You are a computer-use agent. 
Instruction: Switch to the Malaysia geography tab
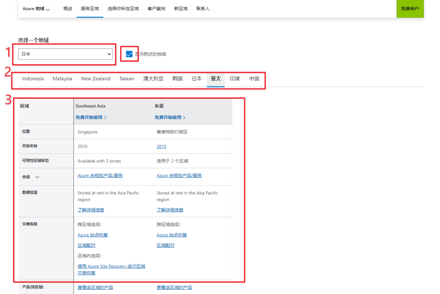coord(62,79)
